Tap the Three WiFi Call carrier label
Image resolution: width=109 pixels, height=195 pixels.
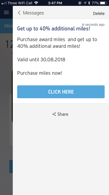(20, 3)
